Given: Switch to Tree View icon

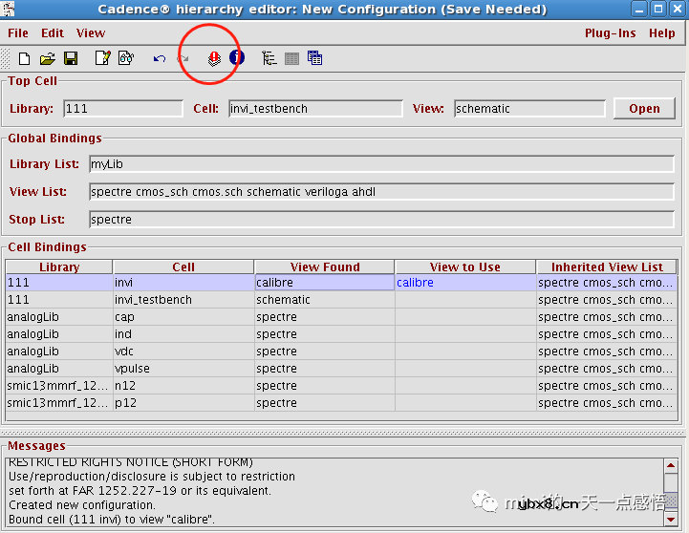Looking at the screenshot, I should click(269, 58).
